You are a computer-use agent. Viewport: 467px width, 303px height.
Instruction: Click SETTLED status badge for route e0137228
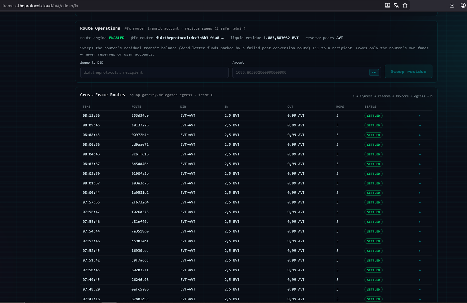click(x=374, y=125)
